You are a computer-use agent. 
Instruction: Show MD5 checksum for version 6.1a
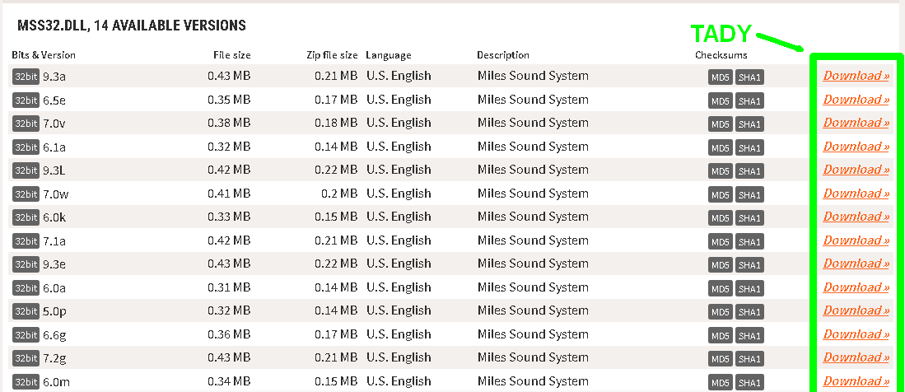click(x=720, y=148)
